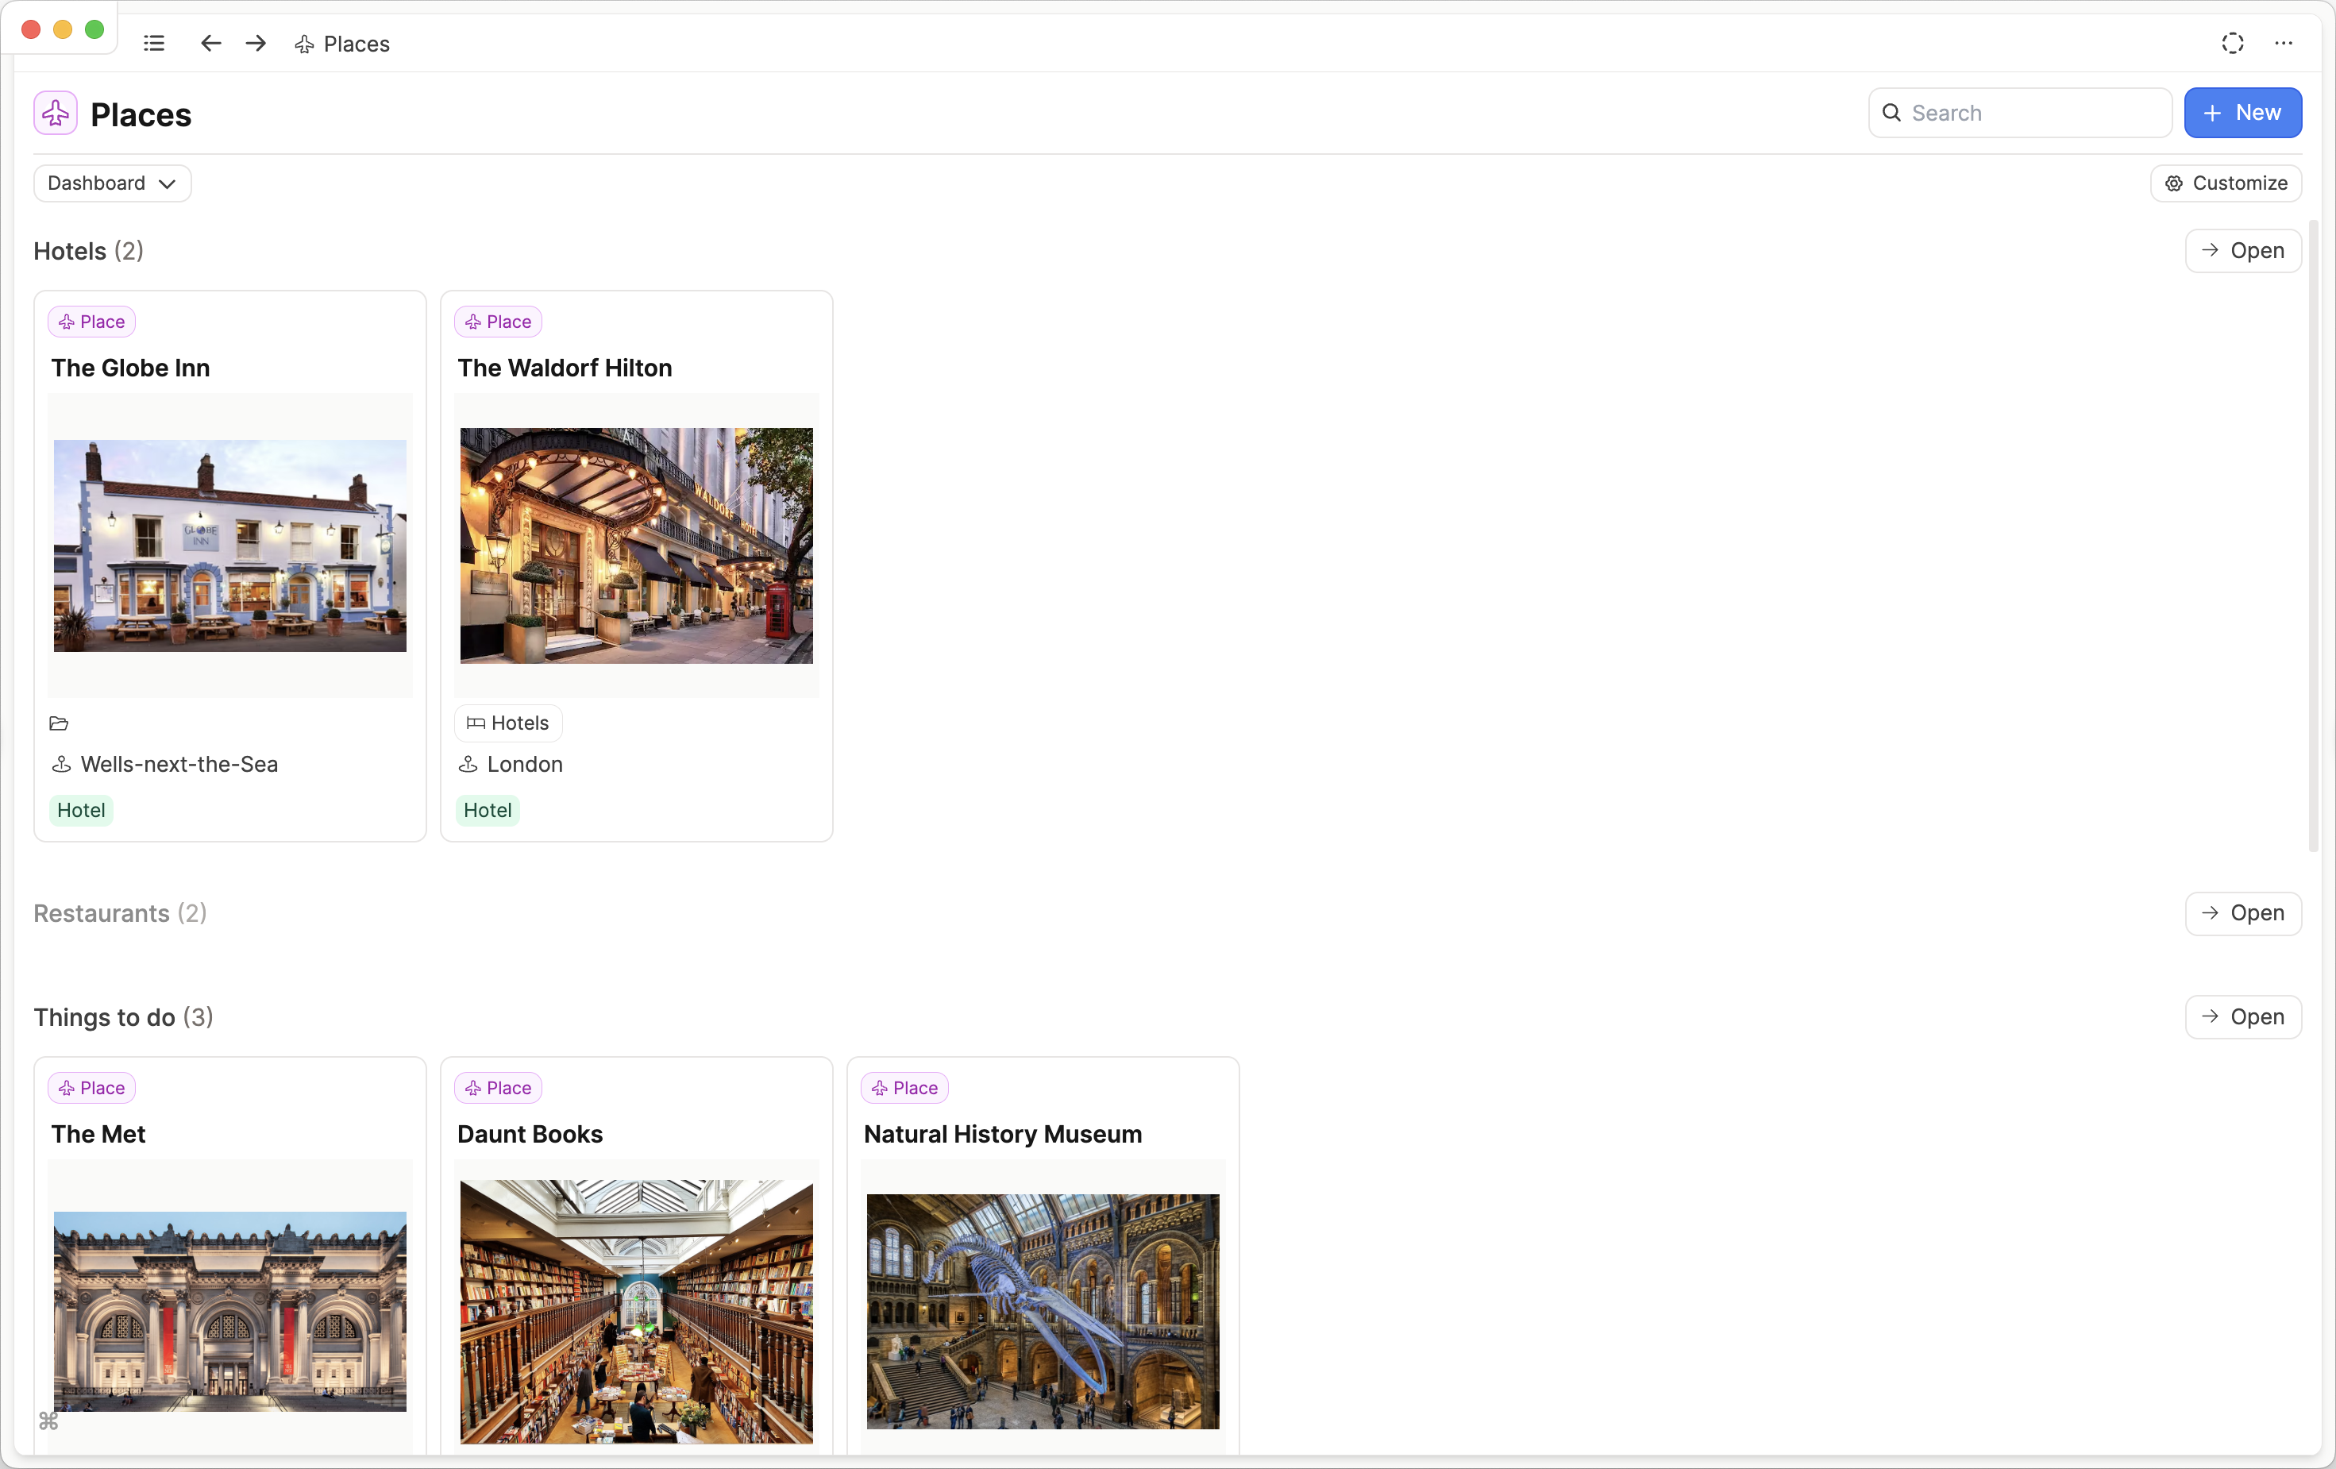Open the Dashboard view dropdown
Viewport: 2336px width, 1469px height.
point(113,183)
